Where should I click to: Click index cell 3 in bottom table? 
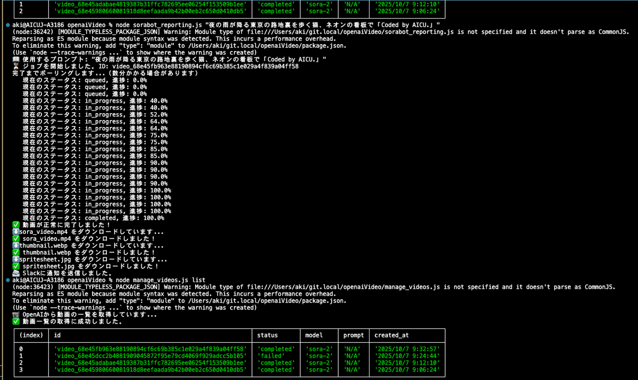(x=21, y=369)
